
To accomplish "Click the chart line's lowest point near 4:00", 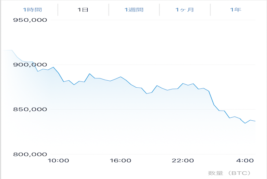I will (245, 123).
